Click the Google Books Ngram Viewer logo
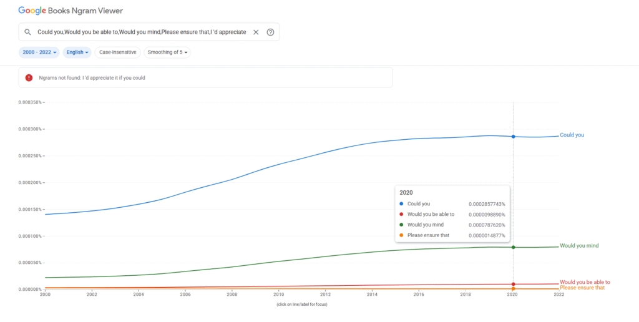The height and width of the screenshot is (322, 639). pyautogui.click(x=71, y=11)
